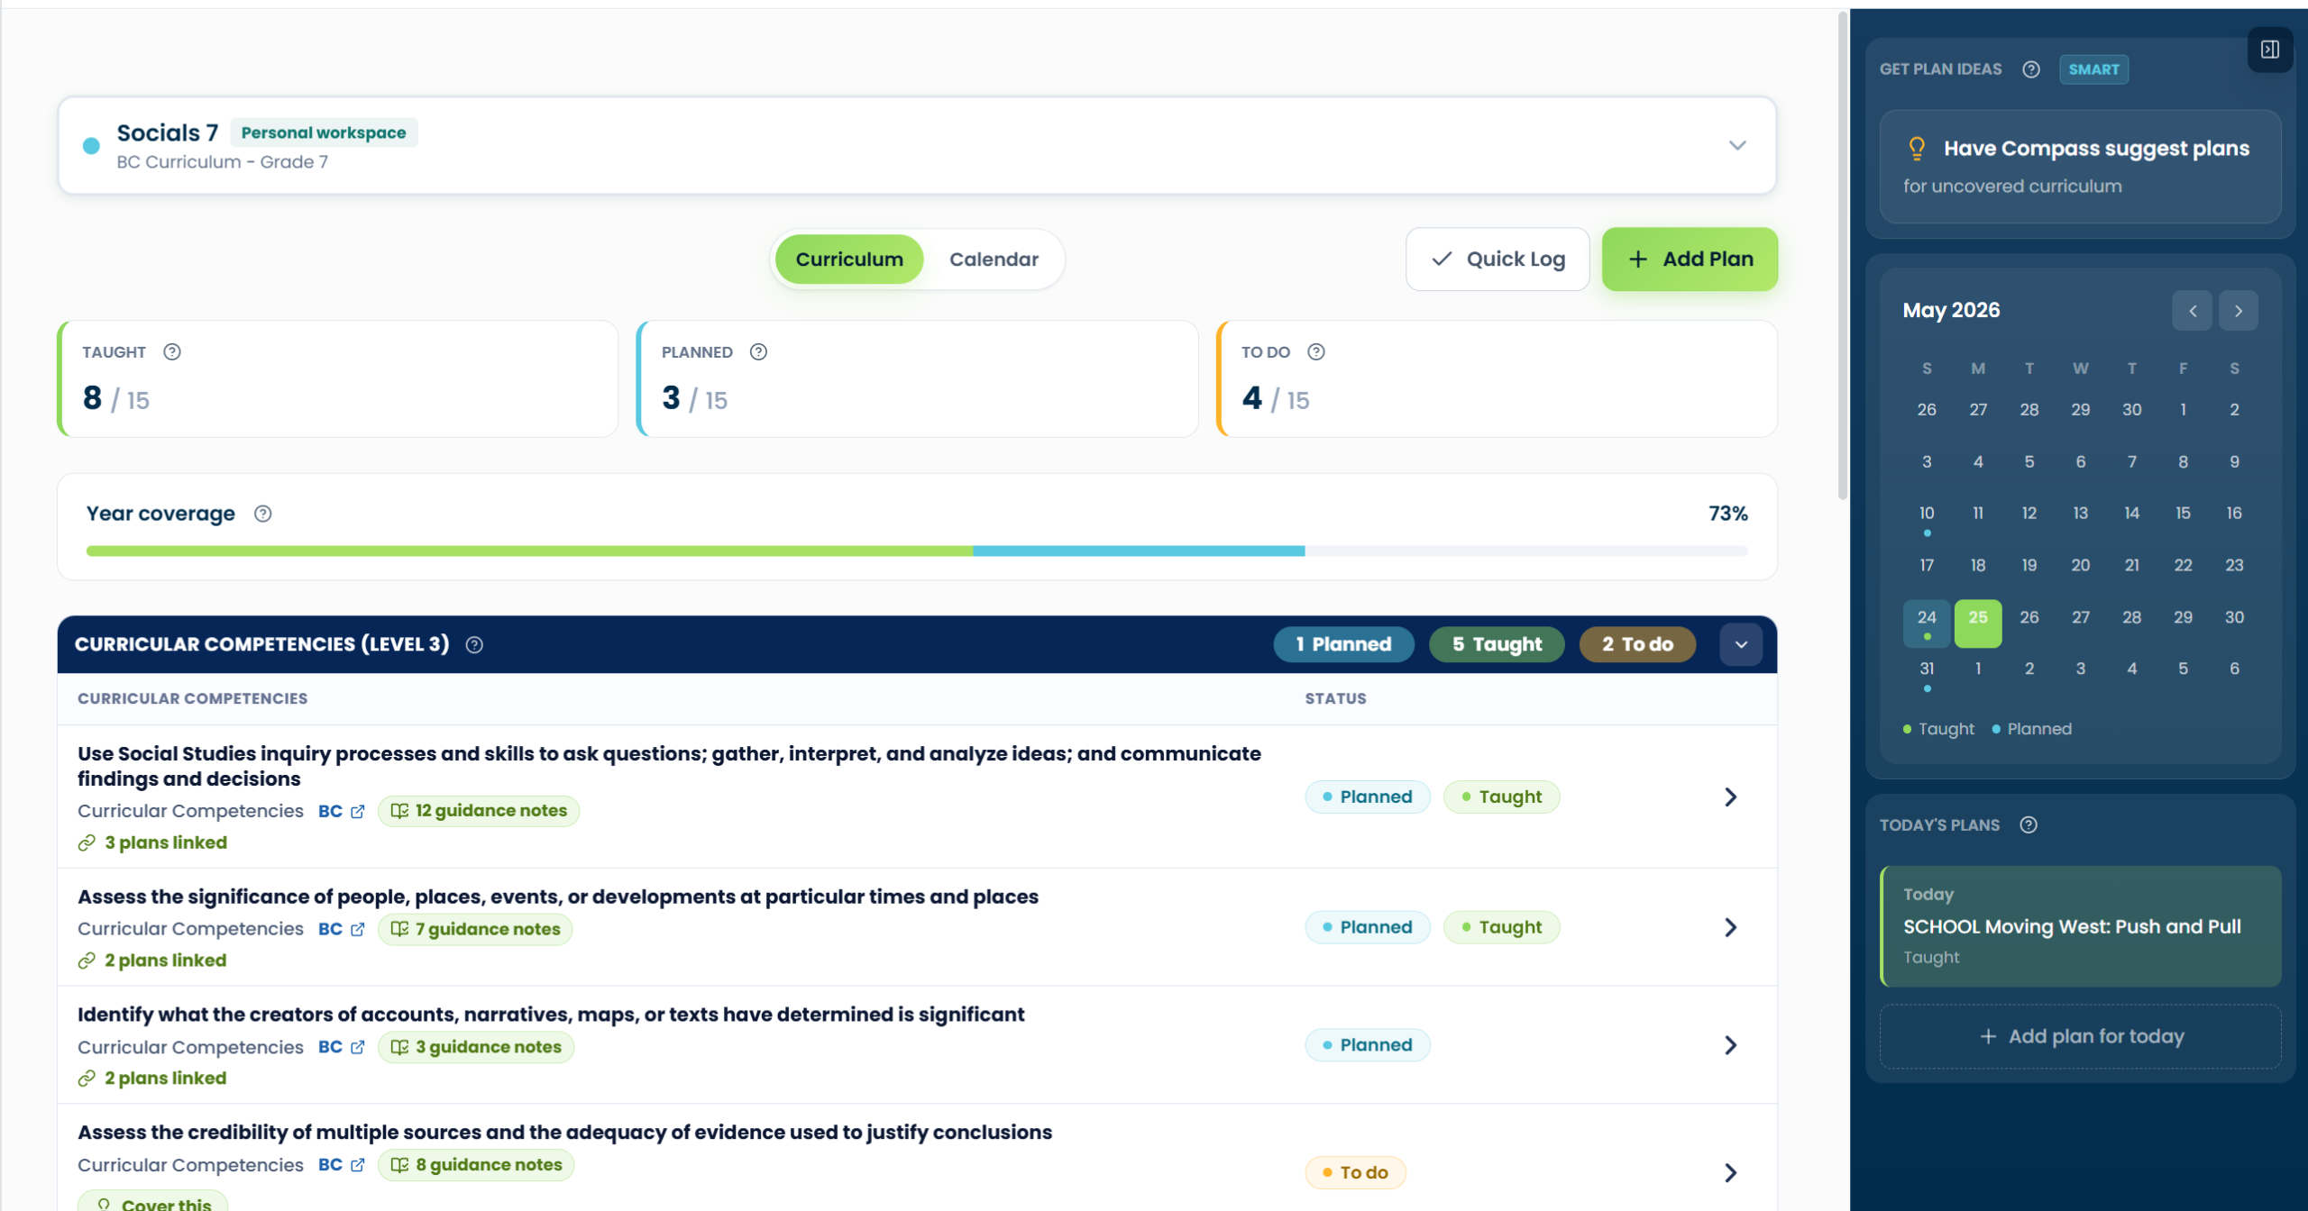Screen dimensions: 2308x1211
Task: Filter by 1 Planned badge
Action: click(x=1343, y=645)
